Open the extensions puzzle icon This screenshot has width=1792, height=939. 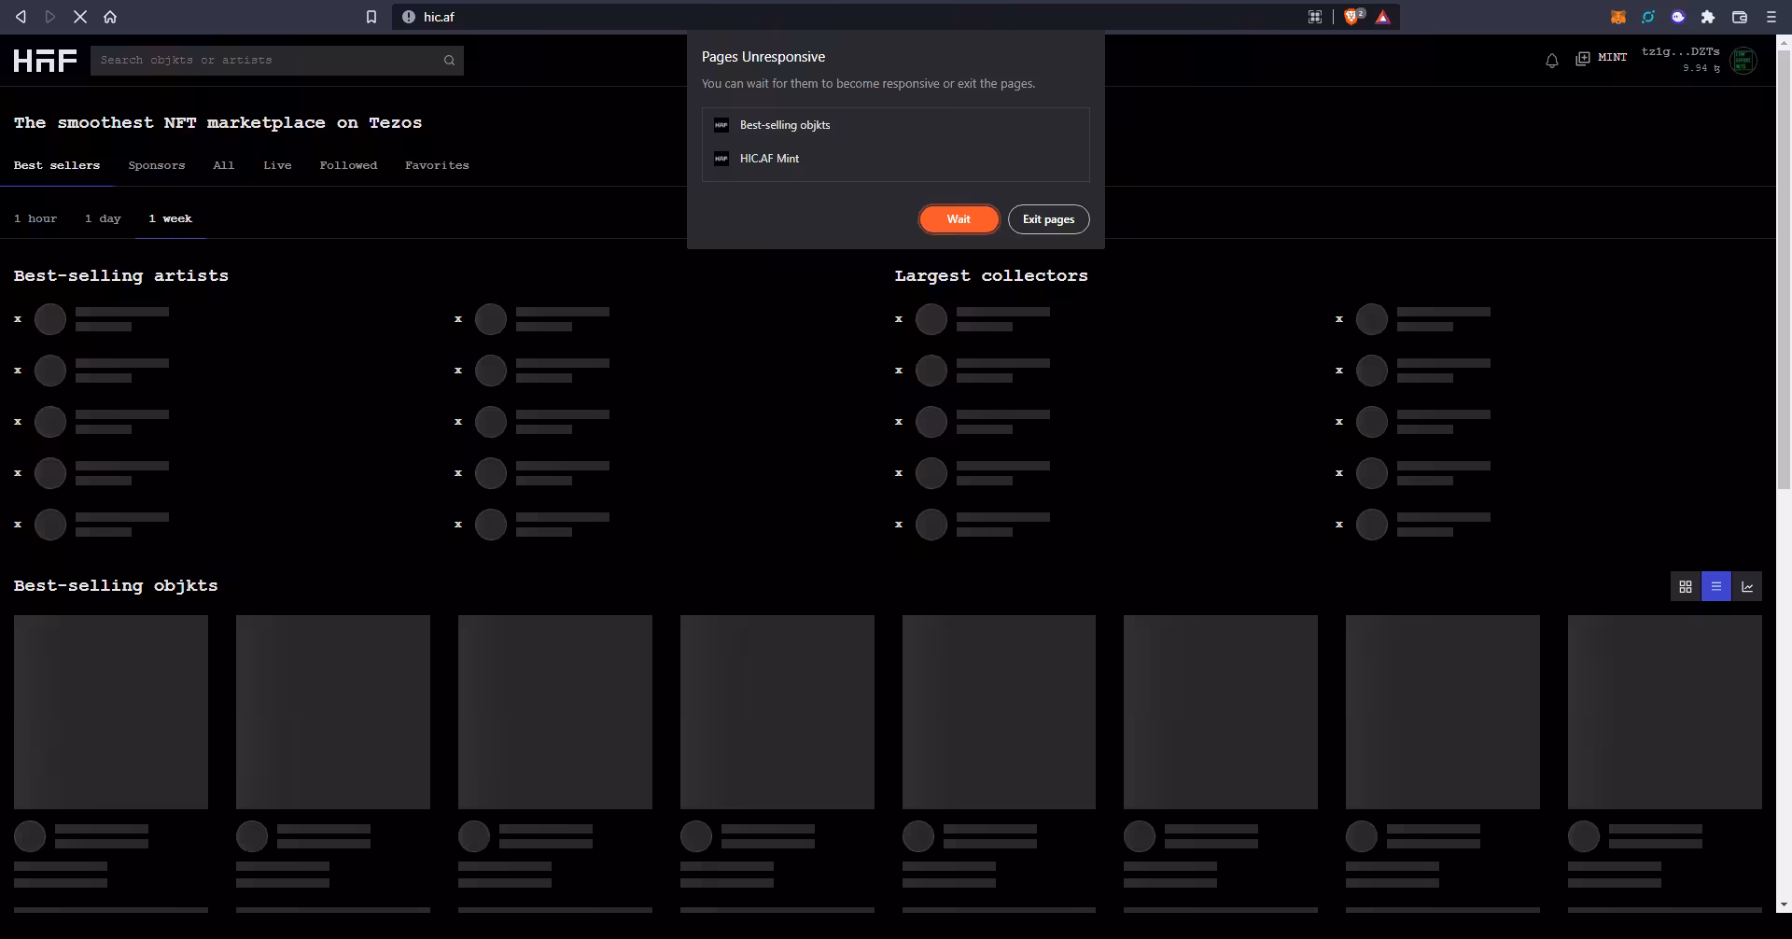pyautogui.click(x=1708, y=17)
